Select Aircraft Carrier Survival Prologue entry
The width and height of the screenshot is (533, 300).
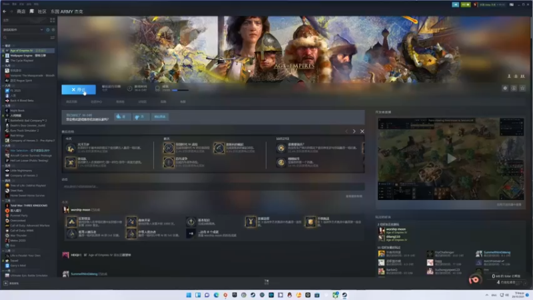coord(29,155)
